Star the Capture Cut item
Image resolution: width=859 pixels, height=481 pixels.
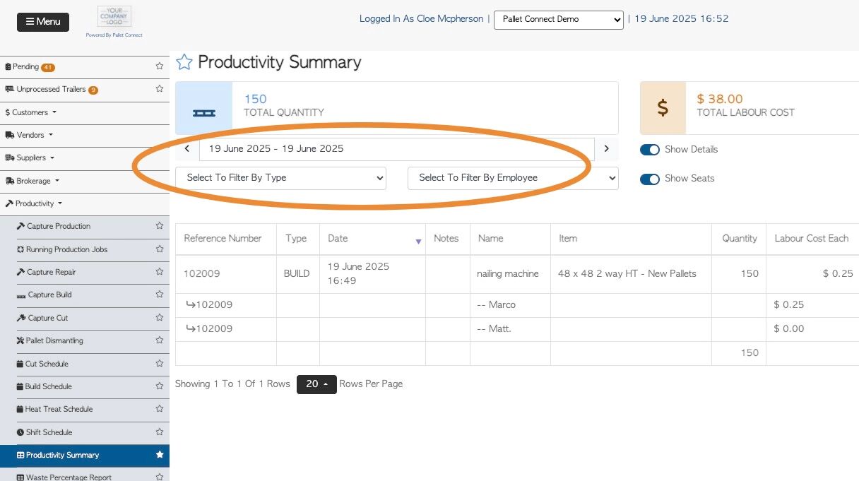pos(160,318)
